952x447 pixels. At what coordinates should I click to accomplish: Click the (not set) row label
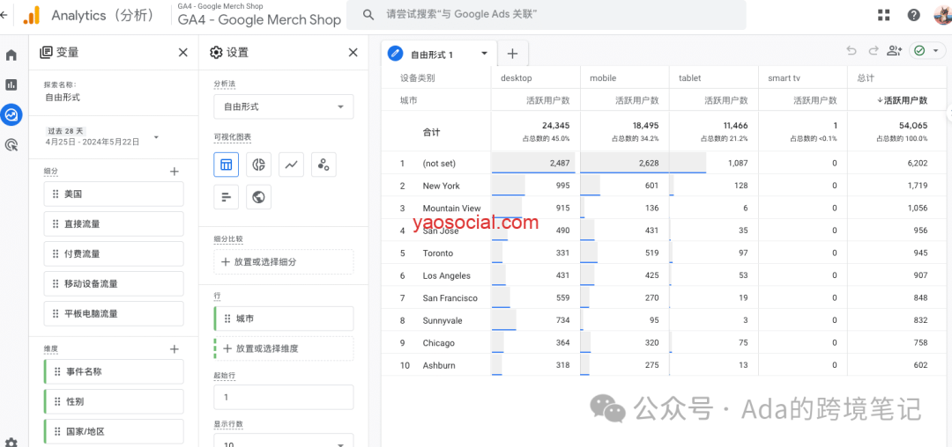point(439,164)
